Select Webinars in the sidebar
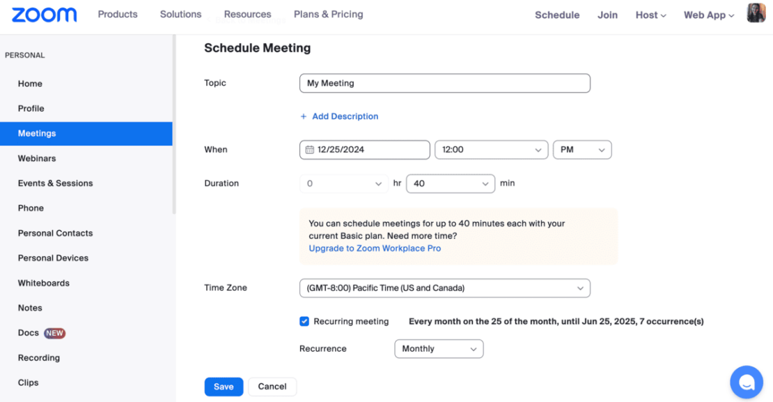Viewport: 773px width, 402px height. (x=37, y=158)
